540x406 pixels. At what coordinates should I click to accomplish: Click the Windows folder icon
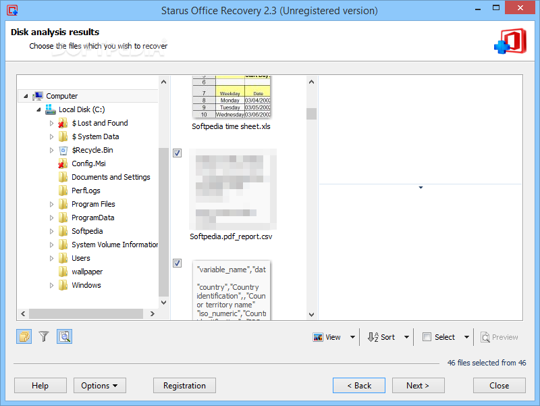tap(63, 285)
